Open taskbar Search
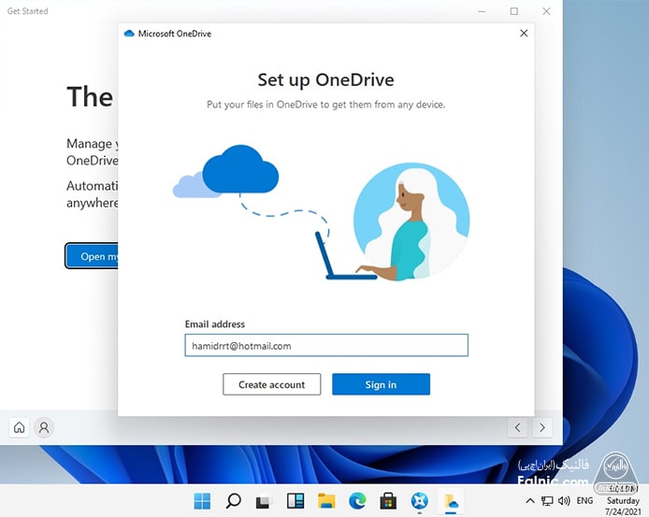The width and height of the screenshot is (649, 517). 233,501
